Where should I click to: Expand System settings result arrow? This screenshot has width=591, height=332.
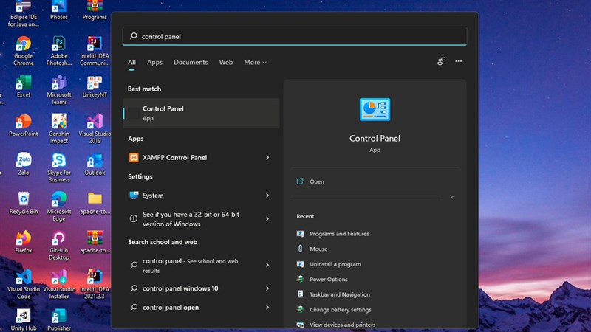point(267,196)
